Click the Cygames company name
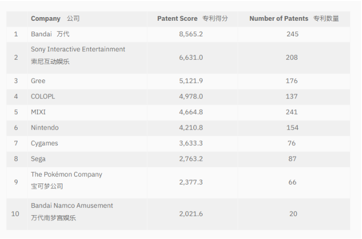This screenshot has height=239, width=362. (45, 143)
